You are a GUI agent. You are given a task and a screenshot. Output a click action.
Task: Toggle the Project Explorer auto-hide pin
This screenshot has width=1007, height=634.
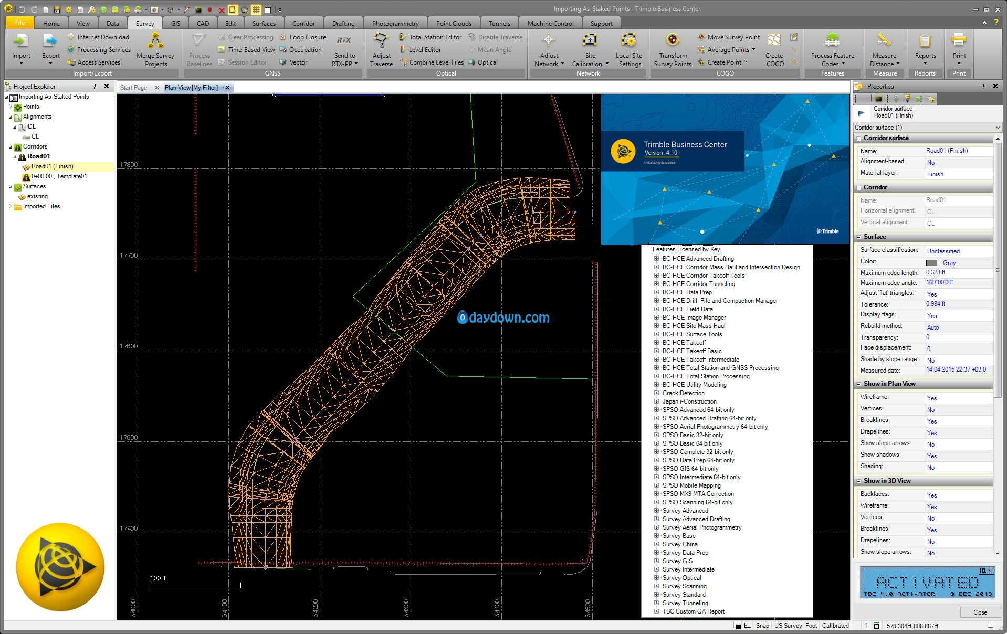[x=95, y=87]
